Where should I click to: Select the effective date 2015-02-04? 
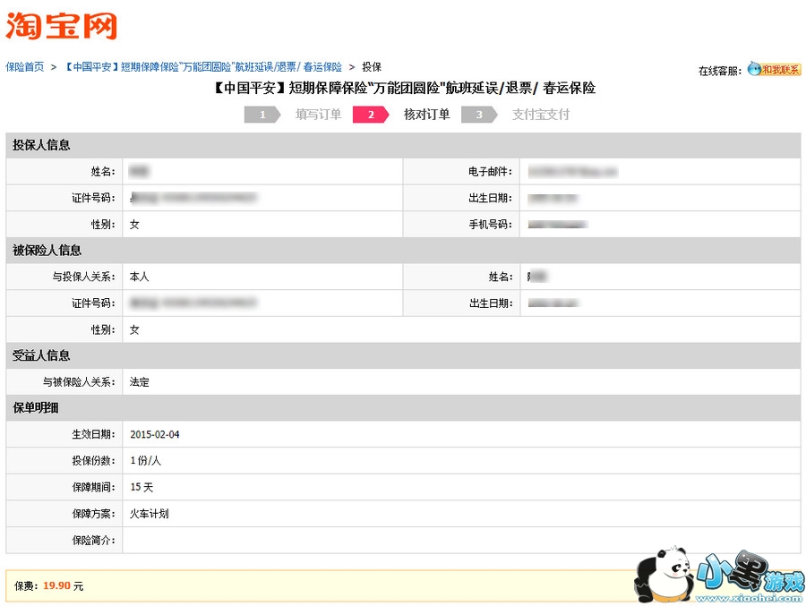point(155,434)
